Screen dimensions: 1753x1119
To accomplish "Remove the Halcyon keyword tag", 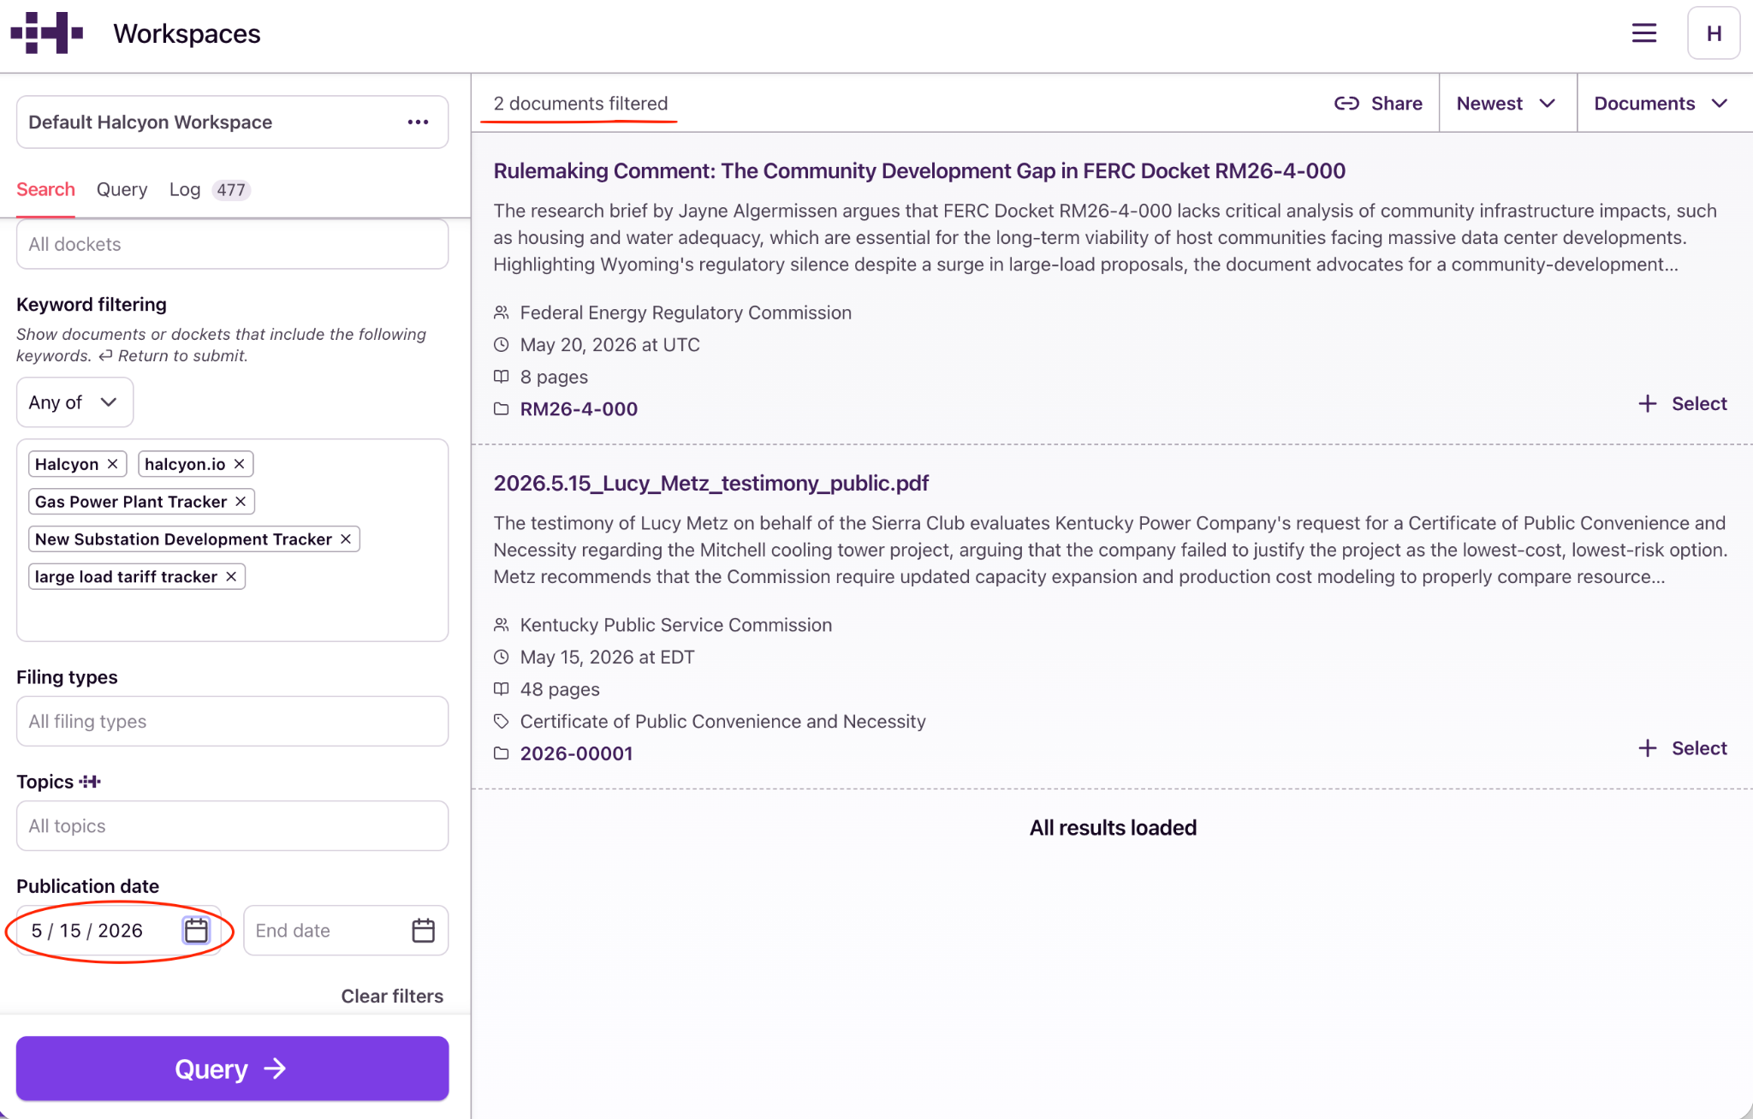I will point(112,464).
